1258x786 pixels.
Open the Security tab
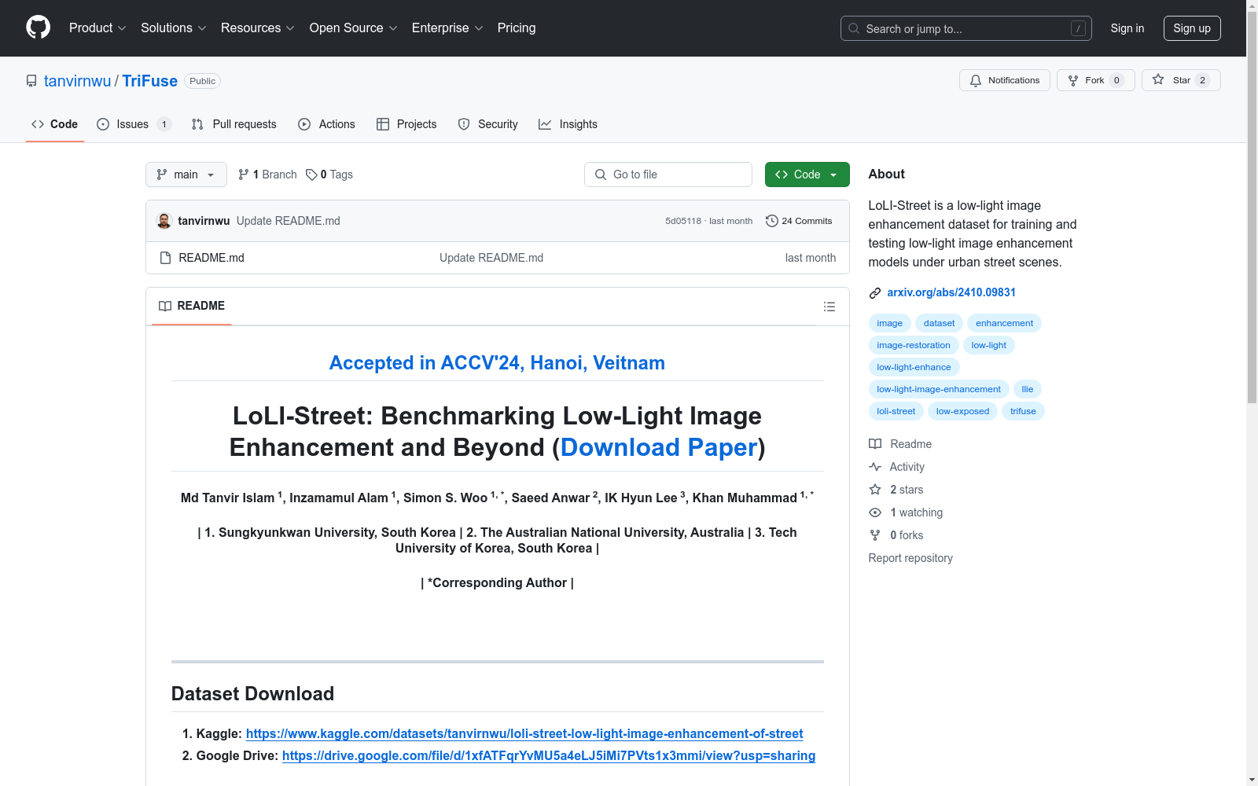(x=487, y=124)
